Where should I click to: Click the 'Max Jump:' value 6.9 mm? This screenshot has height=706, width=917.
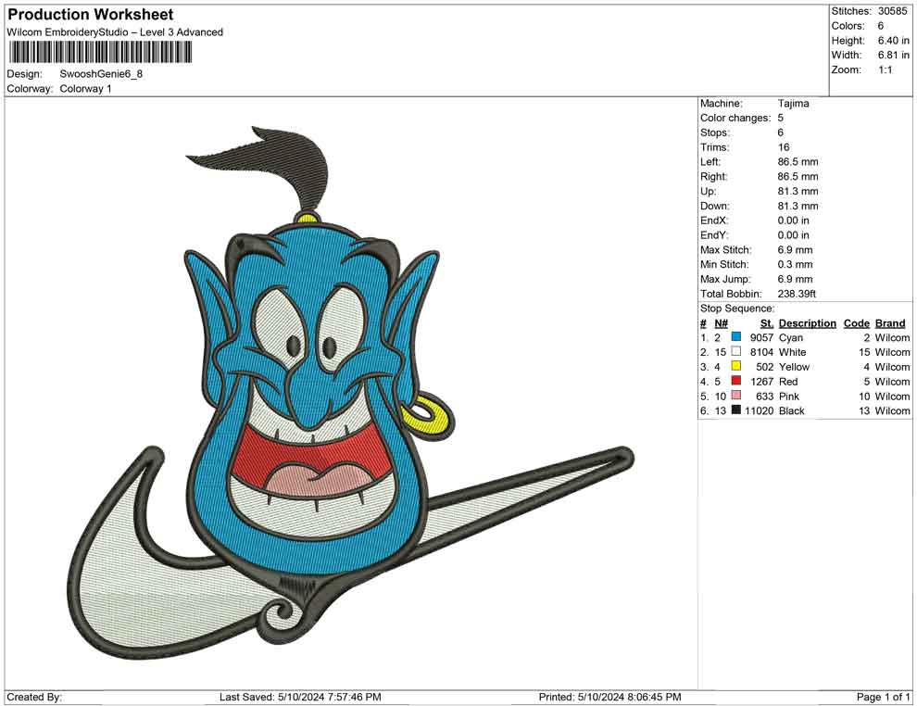point(796,279)
